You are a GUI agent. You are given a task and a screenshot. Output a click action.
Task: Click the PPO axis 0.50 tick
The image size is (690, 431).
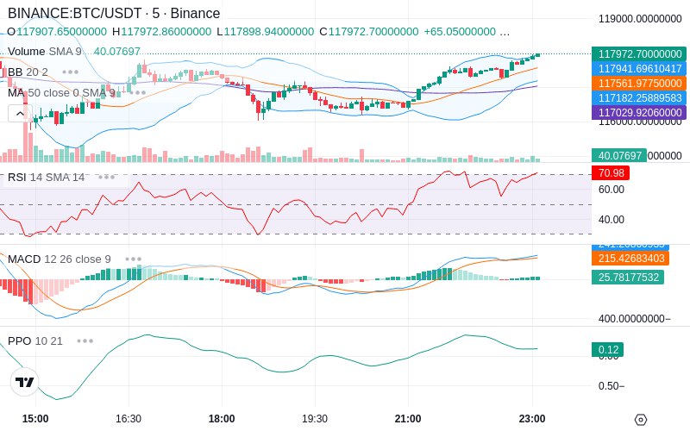click(x=612, y=386)
